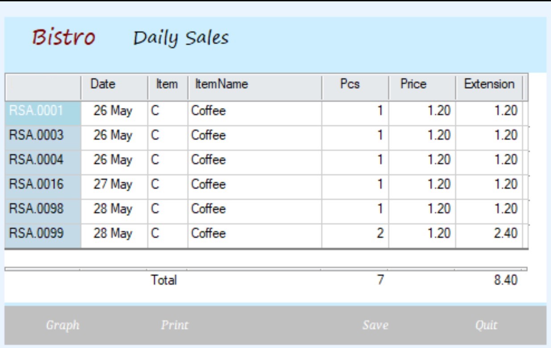This screenshot has width=551, height=348.
Task: Click the 2.40 Extension cell
Action: point(489,234)
